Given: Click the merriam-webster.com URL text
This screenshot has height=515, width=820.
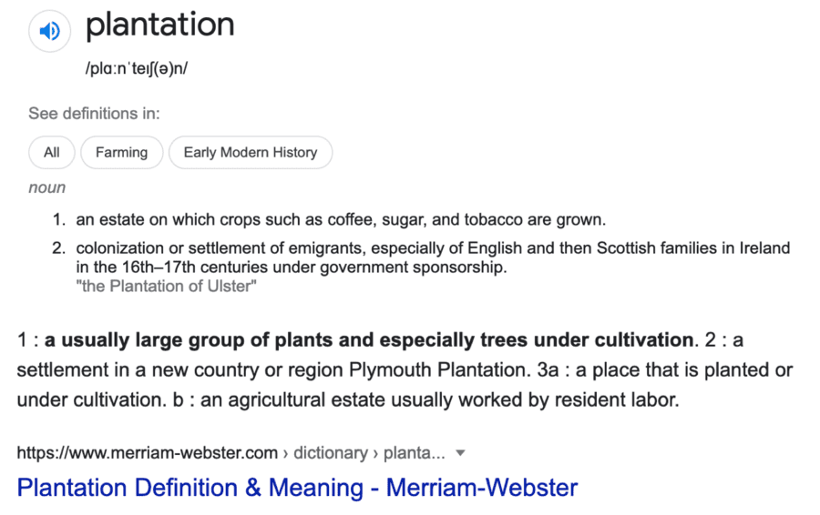Looking at the screenshot, I should pyautogui.click(x=148, y=453).
